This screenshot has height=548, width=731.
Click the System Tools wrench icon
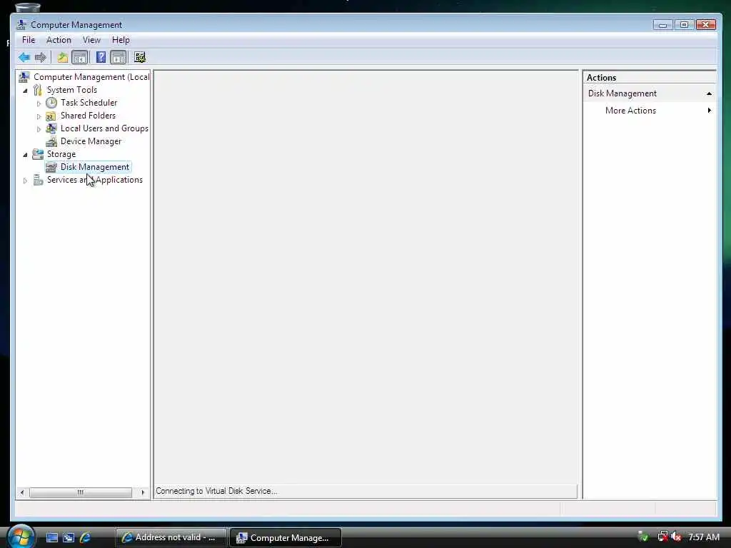38,90
